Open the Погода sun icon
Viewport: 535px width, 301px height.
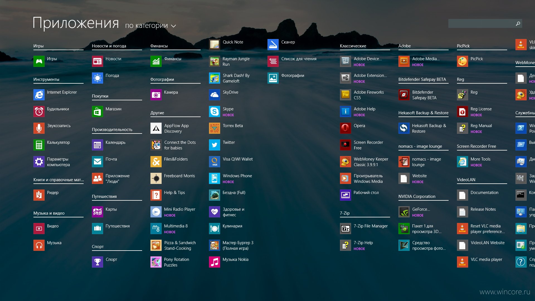pos(98,78)
